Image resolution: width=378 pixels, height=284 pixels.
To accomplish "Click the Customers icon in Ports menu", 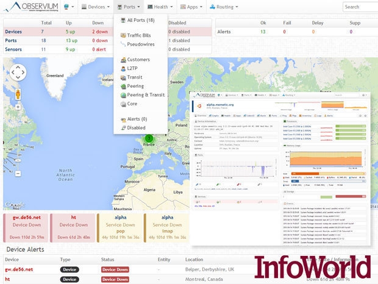I will [x=123, y=60].
